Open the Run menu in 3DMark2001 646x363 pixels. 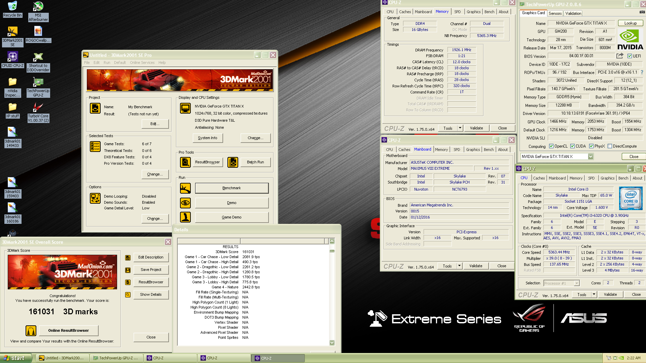pos(107,63)
